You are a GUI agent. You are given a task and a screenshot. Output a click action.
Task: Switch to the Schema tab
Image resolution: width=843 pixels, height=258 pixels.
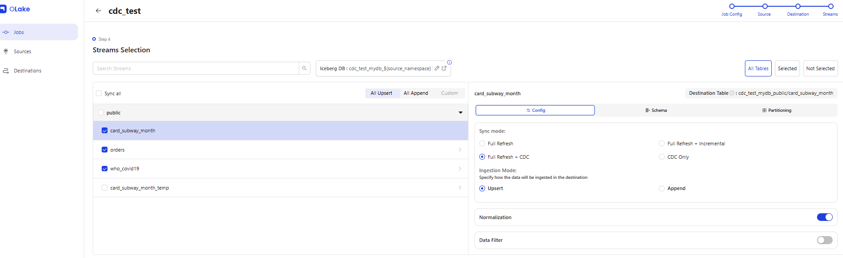tap(656, 110)
